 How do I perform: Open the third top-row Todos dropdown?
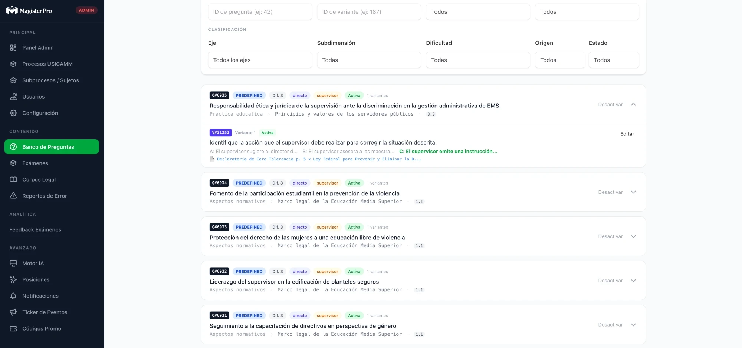[478, 12]
